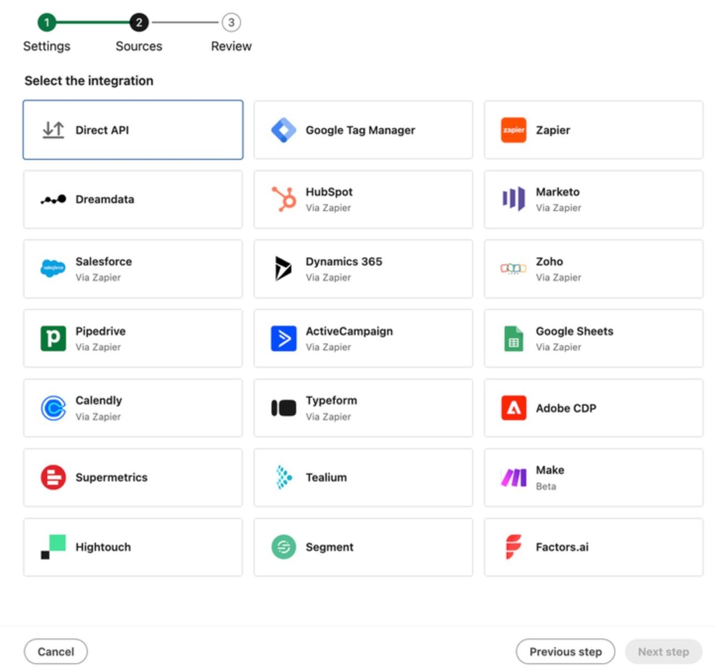
Task: Select the Sources step label
Action: pos(139,46)
